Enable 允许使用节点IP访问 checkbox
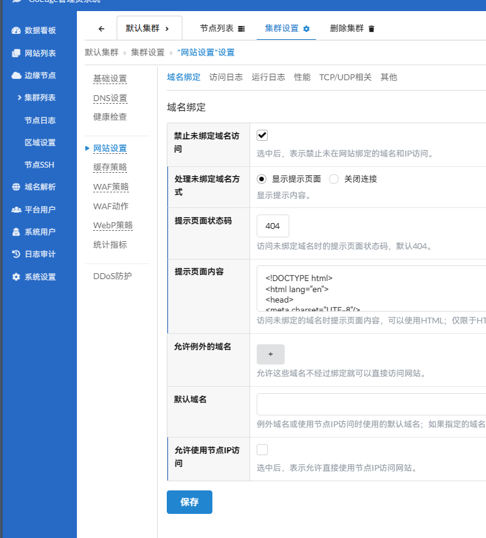The width and height of the screenshot is (486, 538). [263, 449]
